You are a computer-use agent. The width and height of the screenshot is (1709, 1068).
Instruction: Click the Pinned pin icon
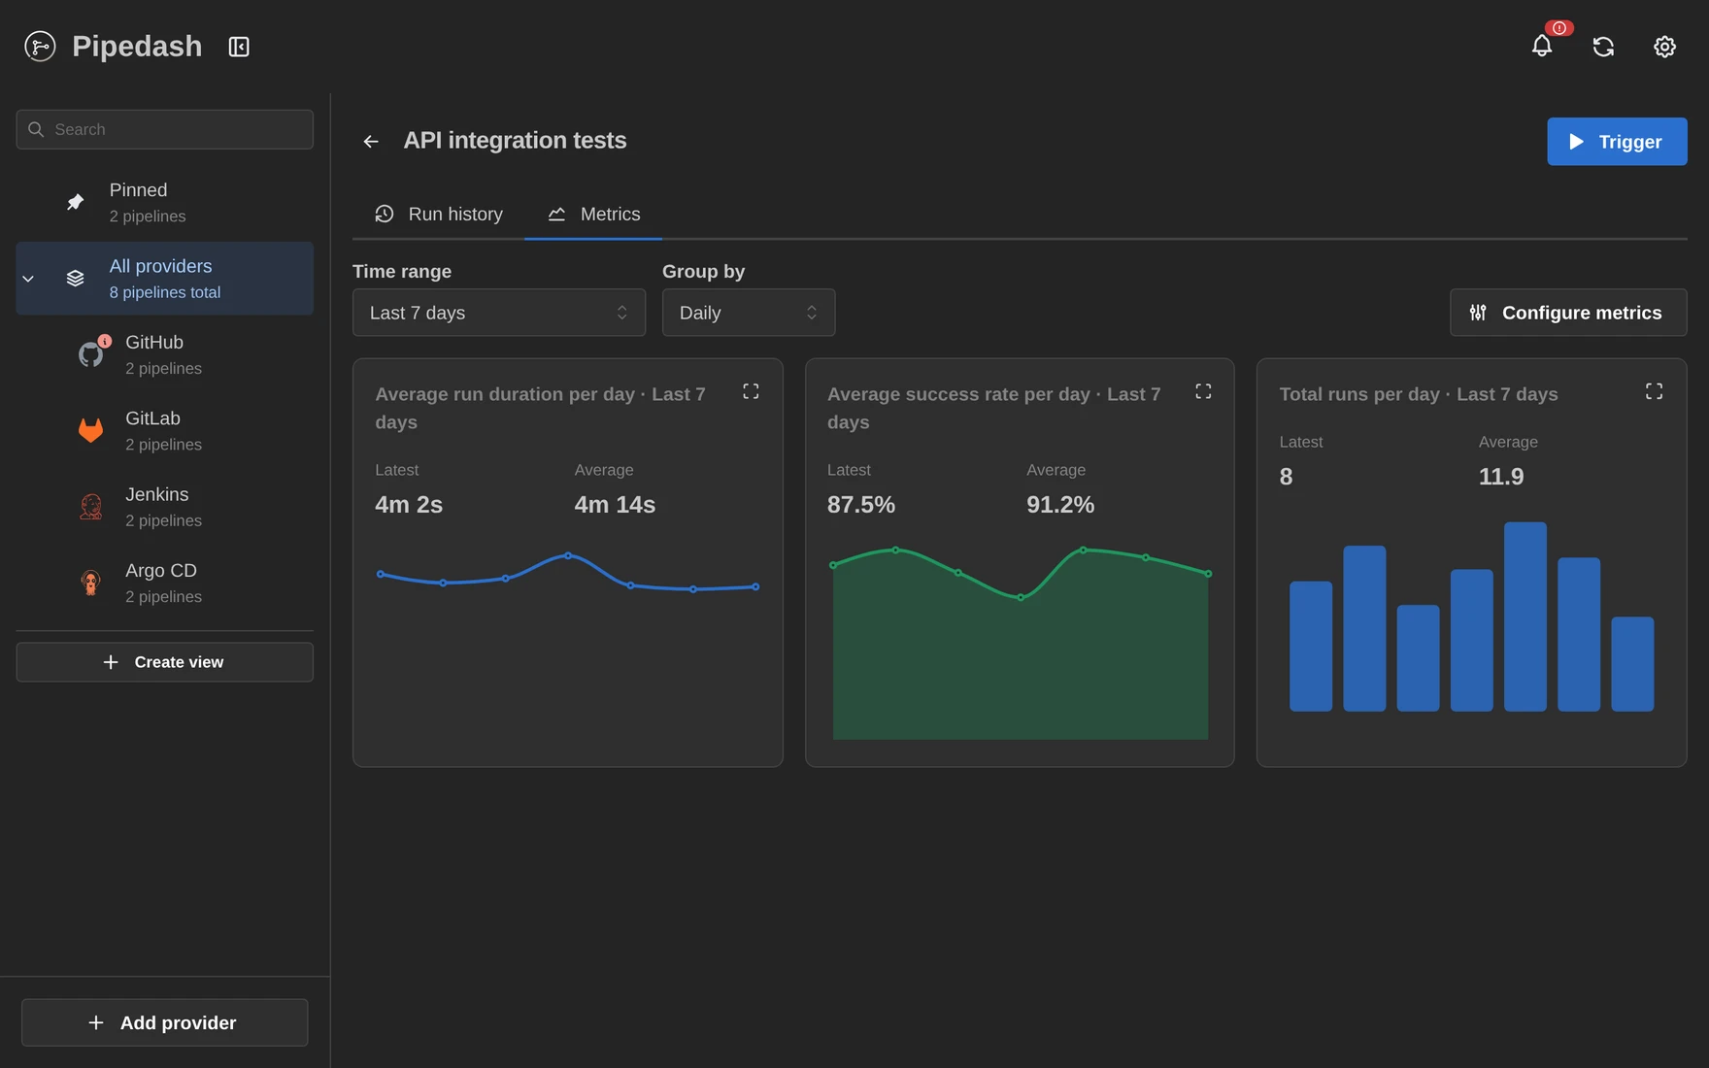[x=76, y=202]
